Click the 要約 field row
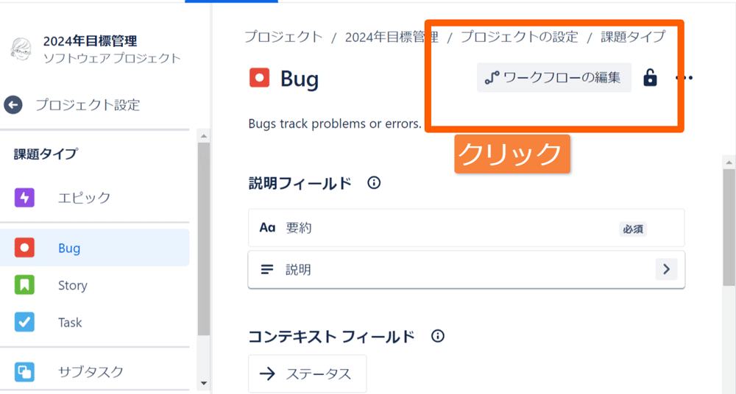Viewport: 736px width, 394px height. click(x=466, y=228)
